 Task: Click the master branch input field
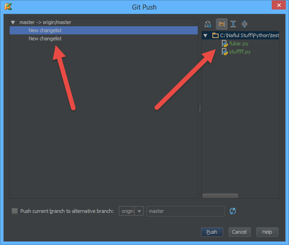[186, 211]
